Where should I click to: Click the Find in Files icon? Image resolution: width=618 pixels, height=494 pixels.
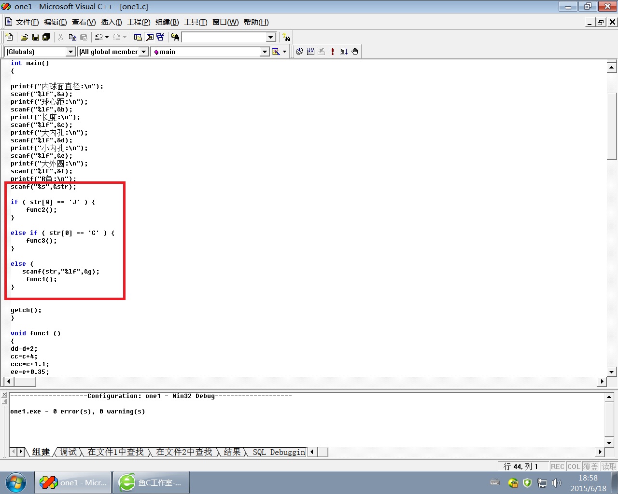click(x=175, y=37)
